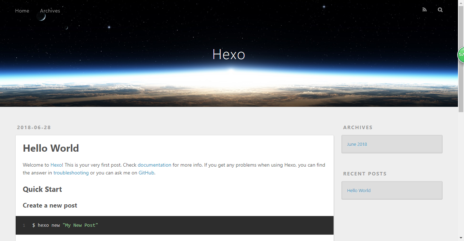464x241 pixels.
Task: Visit the GitHub link
Action: pyautogui.click(x=146, y=173)
